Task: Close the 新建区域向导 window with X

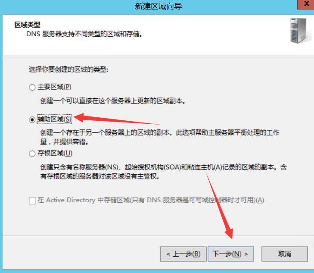Action: point(306,4)
